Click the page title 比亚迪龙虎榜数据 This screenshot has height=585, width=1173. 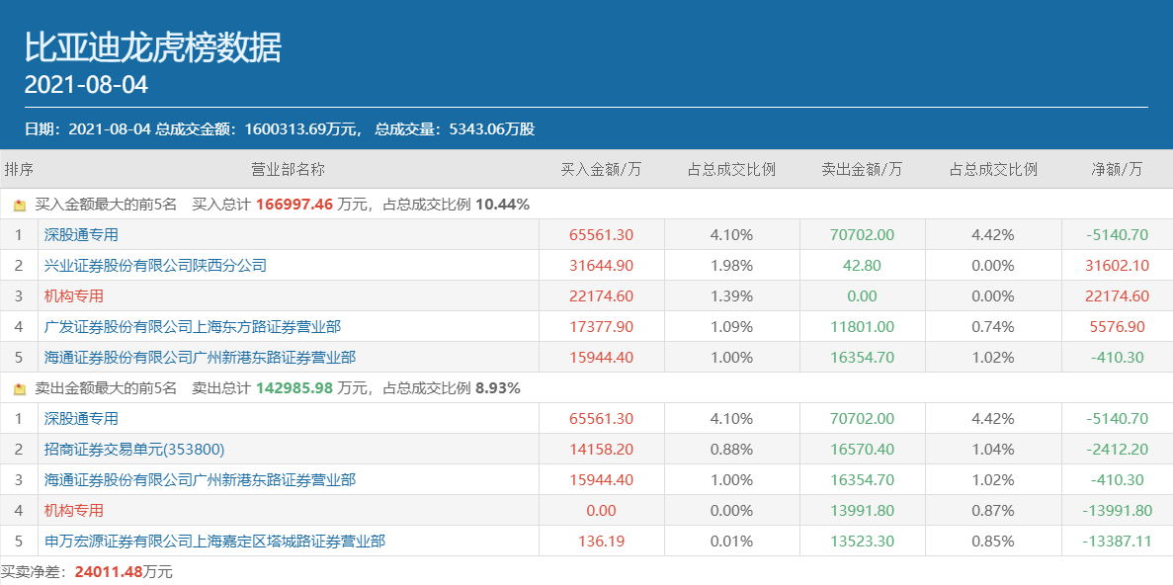point(153,48)
